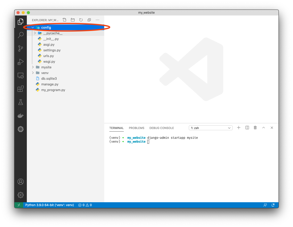Open the Docker extension view
Viewport: 293px width, 227px height.
[x=21, y=116]
